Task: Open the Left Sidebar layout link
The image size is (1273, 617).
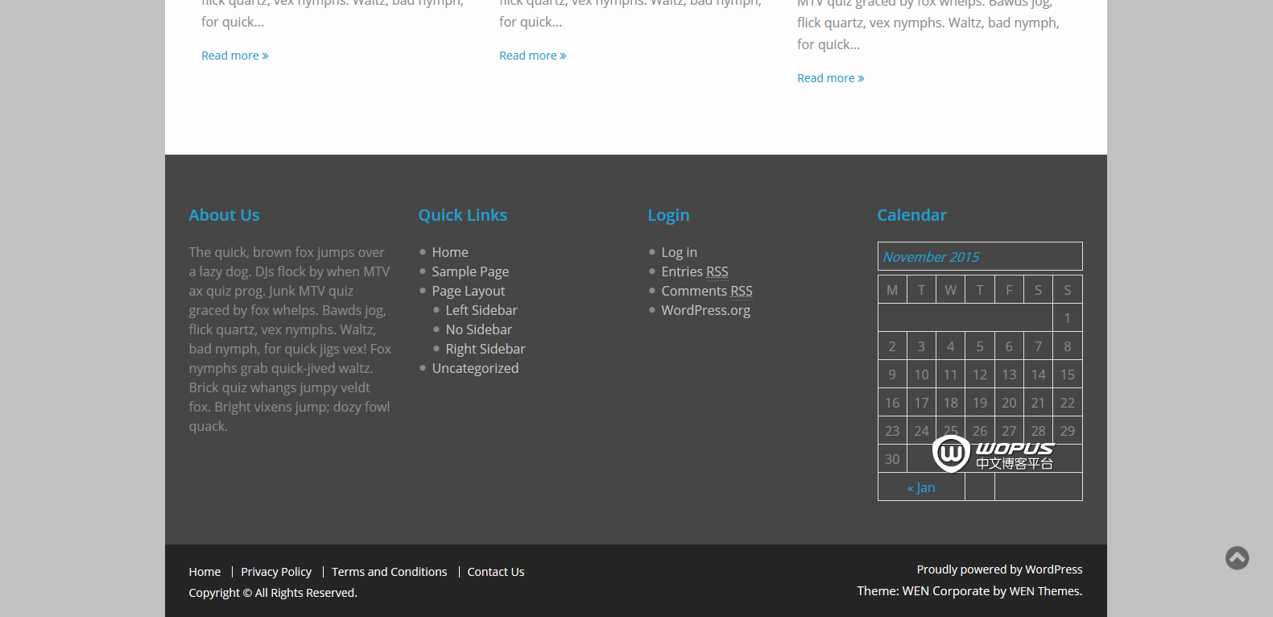Action: click(x=481, y=310)
